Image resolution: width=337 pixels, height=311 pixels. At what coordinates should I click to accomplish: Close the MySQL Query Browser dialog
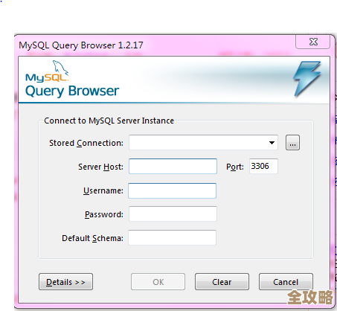[x=313, y=42]
